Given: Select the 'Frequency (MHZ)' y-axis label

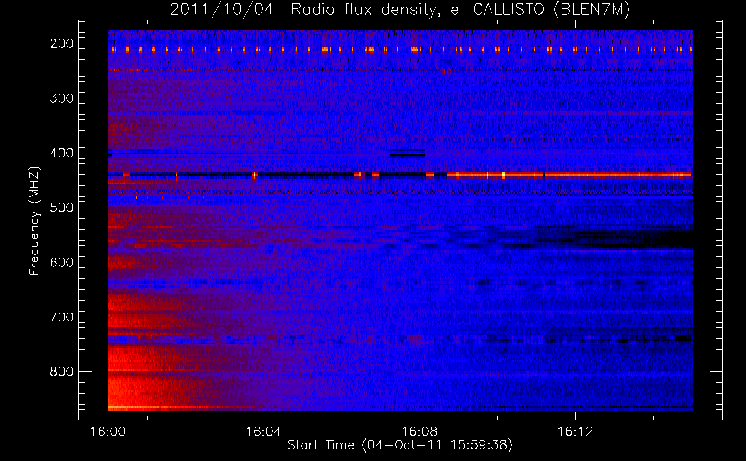Looking at the screenshot, I should tap(35, 221).
